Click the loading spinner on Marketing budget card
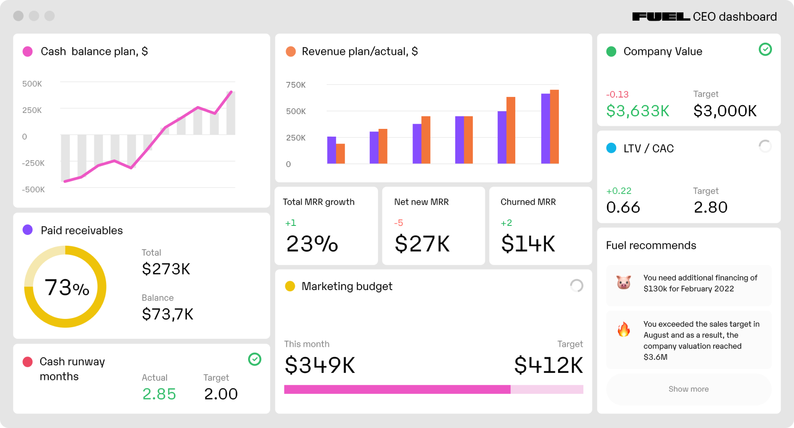Screen dimensions: 794x428 coord(577,285)
